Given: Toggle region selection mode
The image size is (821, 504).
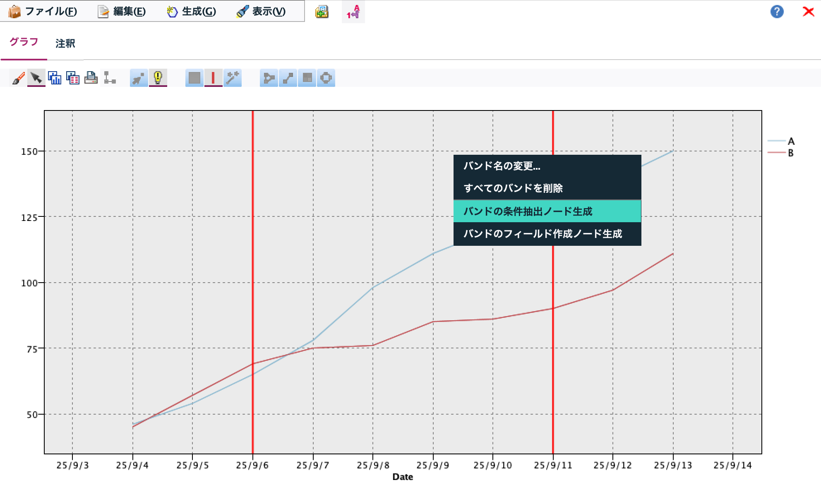Looking at the screenshot, I should (194, 78).
